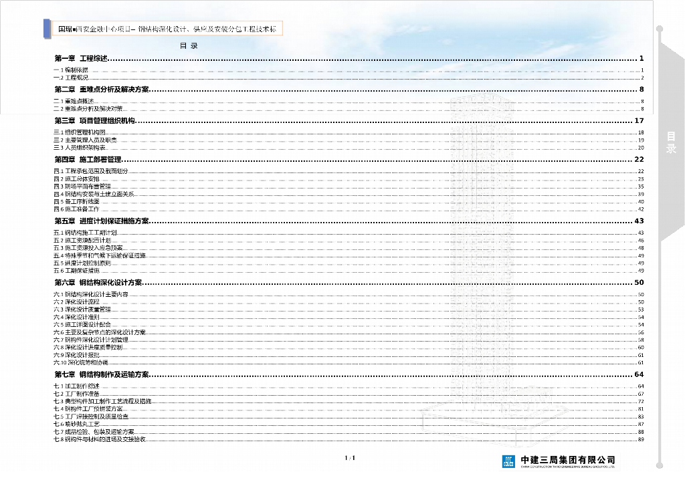Select 六.6 主要及复杂节点的深化设计方案
This screenshot has width=685, height=484.
tap(349, 332)
